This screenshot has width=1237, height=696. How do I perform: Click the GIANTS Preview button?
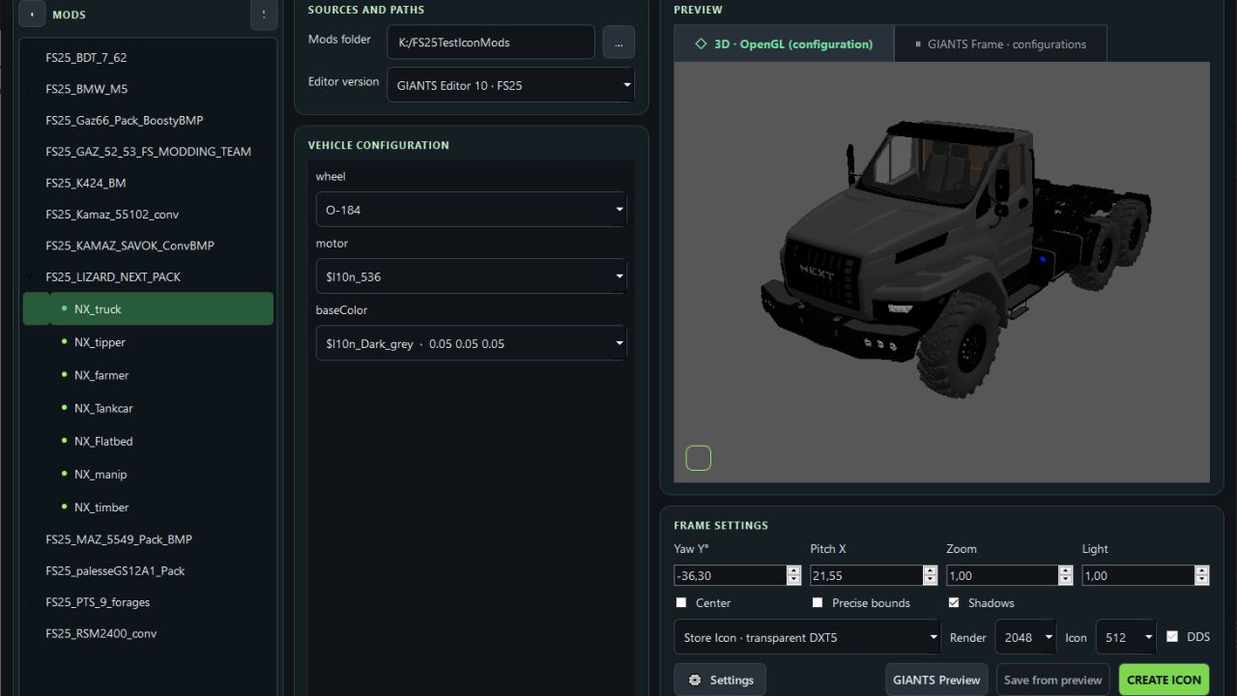pos(936,680)
